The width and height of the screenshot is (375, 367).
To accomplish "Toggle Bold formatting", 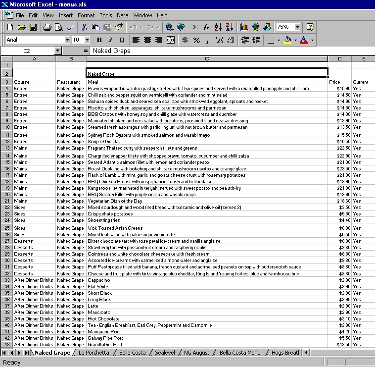I will [x=99, y=40].
